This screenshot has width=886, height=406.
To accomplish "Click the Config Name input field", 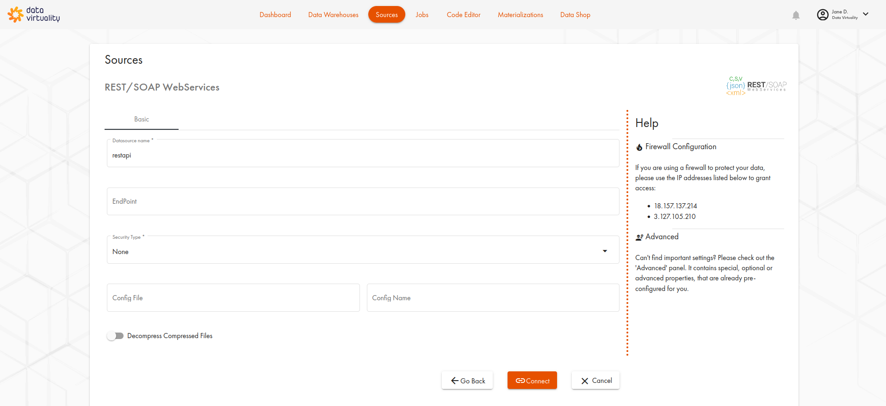I will [x=493, y=298].
